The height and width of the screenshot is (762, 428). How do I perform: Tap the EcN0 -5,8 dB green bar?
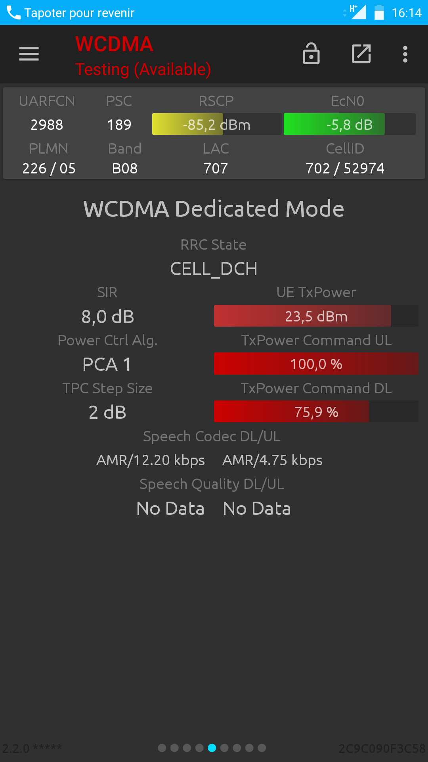350,124
